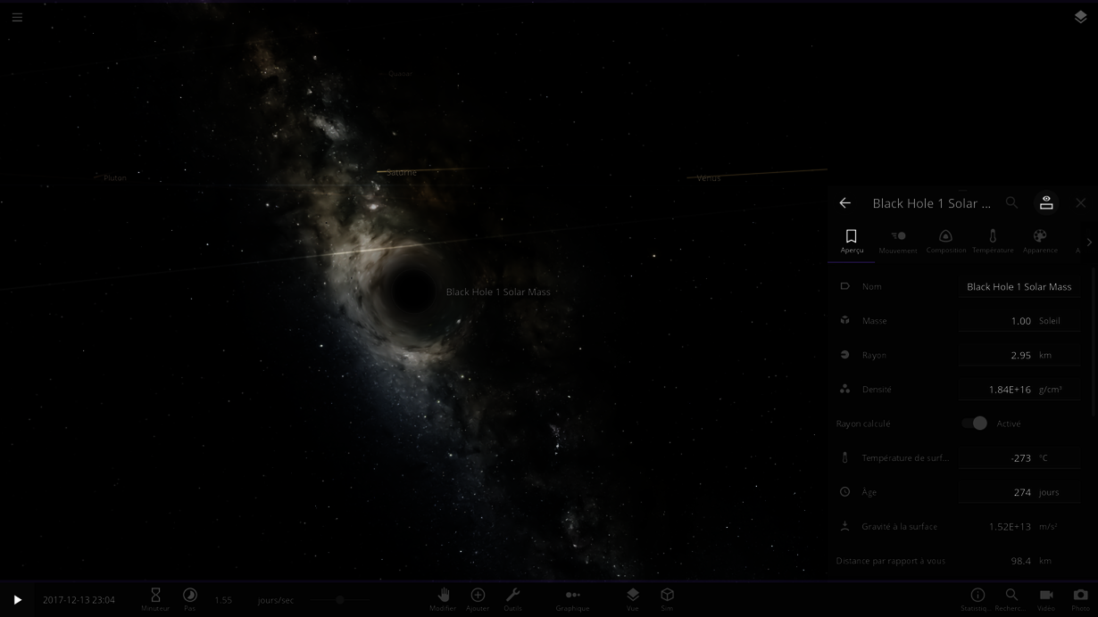Viewport: 1098px width, 617px height.
Task: Switch to the Température tab
Action: tap(993, 241)
